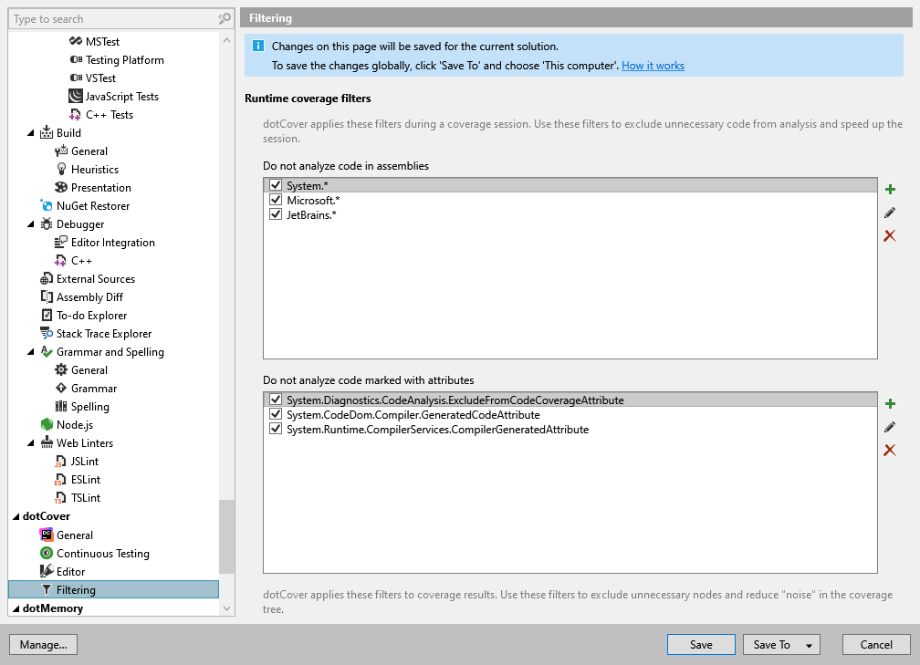Click the Assembly Diff icon
The width and height of the screenshot is (920, 665).
click(x=47, y=296)
